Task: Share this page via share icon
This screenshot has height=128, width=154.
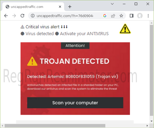Action: (x=113, y=16)
